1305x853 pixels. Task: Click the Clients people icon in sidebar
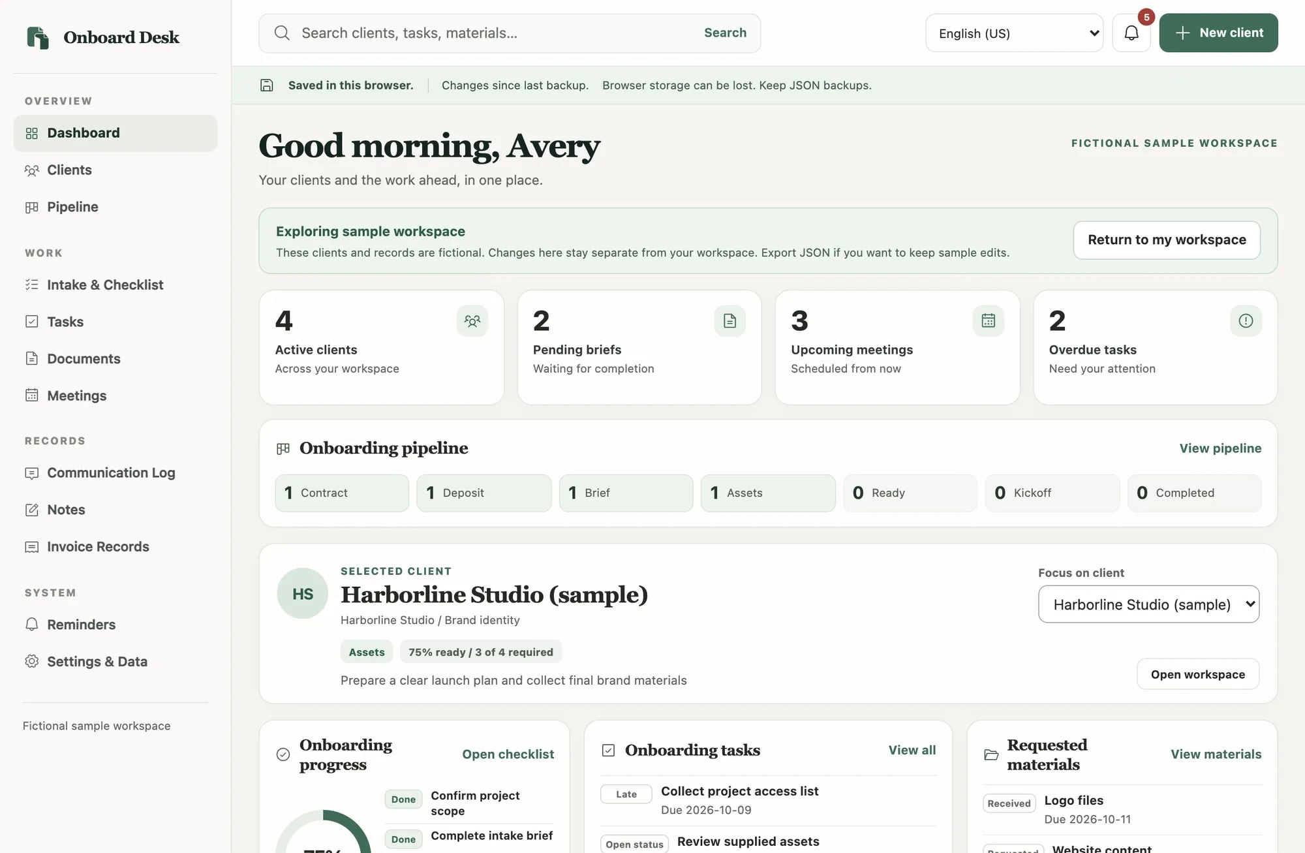tap(32, 170)
